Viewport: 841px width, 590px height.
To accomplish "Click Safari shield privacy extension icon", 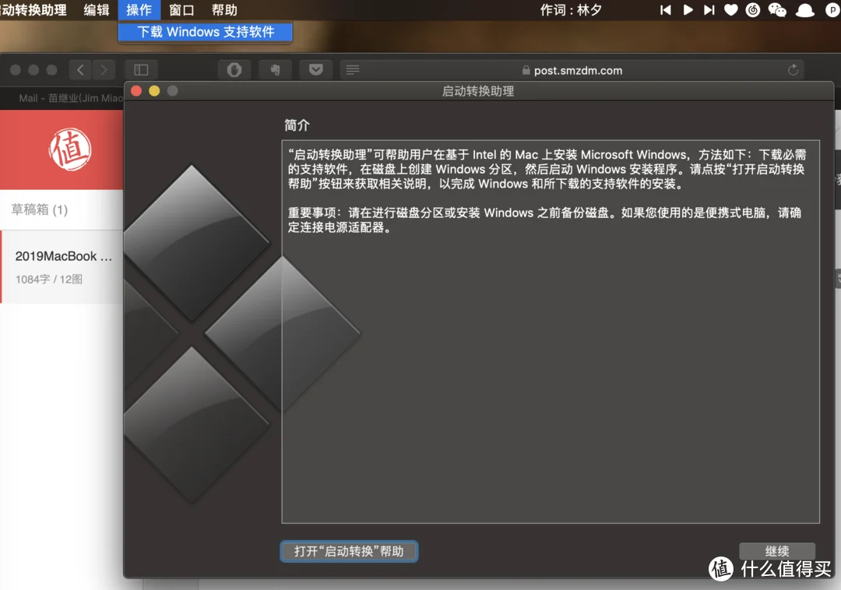I will coord(234,70).
